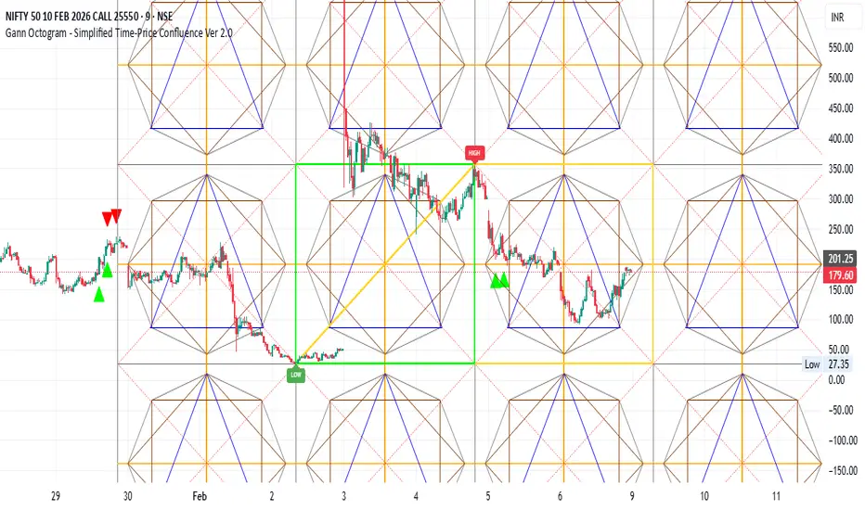Viewport: 865px width, 510px height.
Task: Click the -50.00 price axis value
Action: [843, 410]
